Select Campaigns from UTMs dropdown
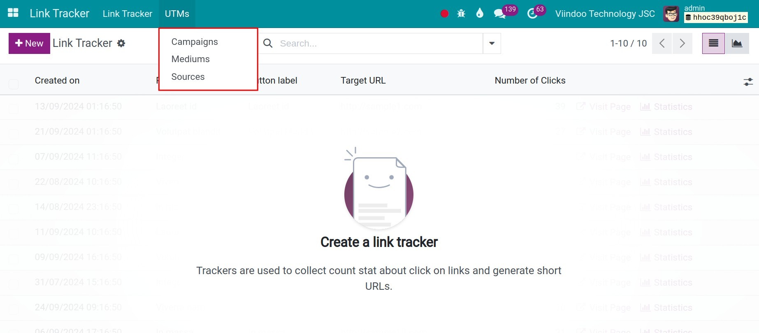 coord(195,42)
